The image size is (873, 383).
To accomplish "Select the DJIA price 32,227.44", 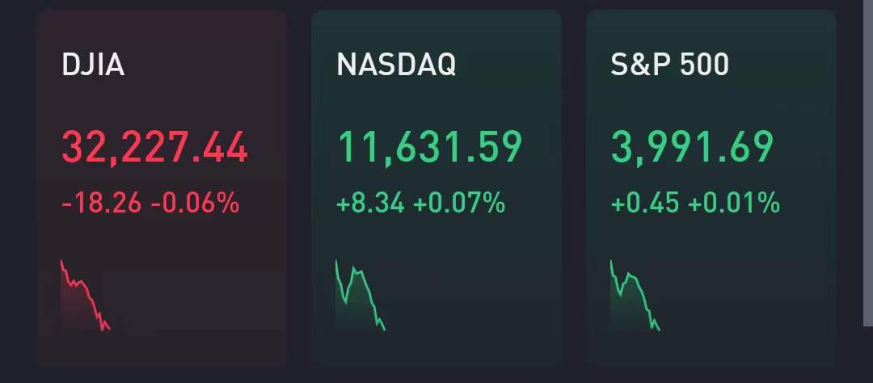I will pyautogui.click(x=154, y=148).
